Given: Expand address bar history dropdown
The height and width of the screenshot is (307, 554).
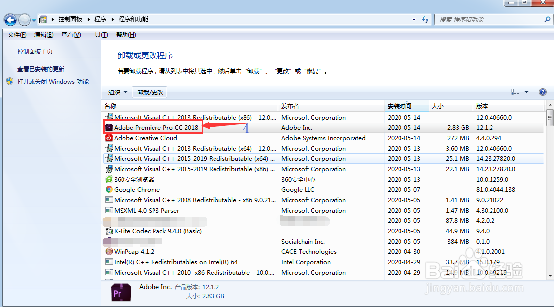Looking at the screenshot, I should click(414, 20).
